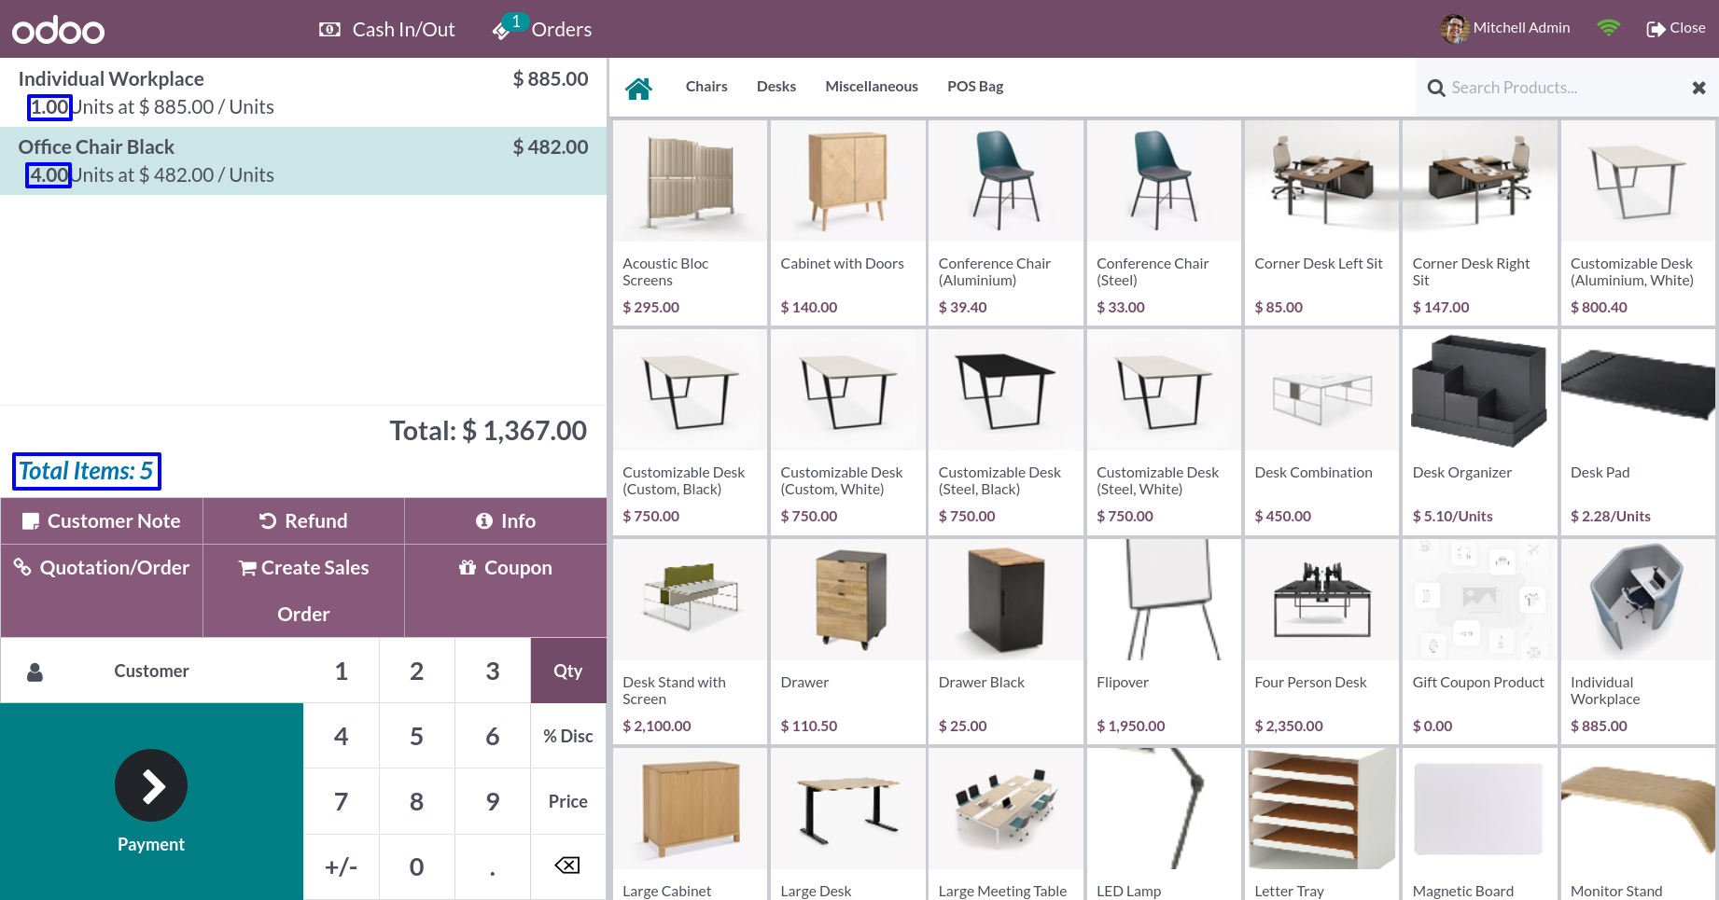Image resolution: width=1719 pixels, height=900 pixels.
Task: Add Large Cabinet product
Action: tap(690, 824)
